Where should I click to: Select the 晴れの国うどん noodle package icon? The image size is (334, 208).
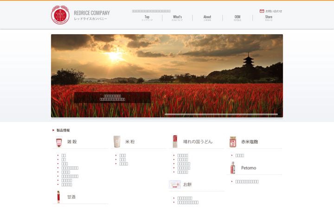coord(175,141)
